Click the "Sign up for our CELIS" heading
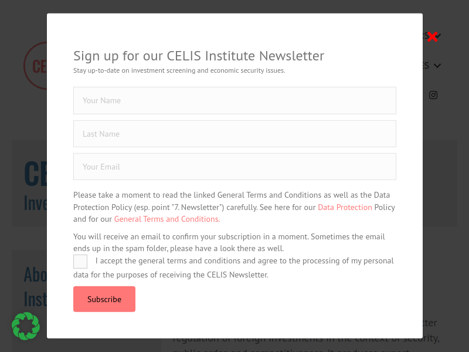Viewport: 469px width, 352px height. coord(198,56)
